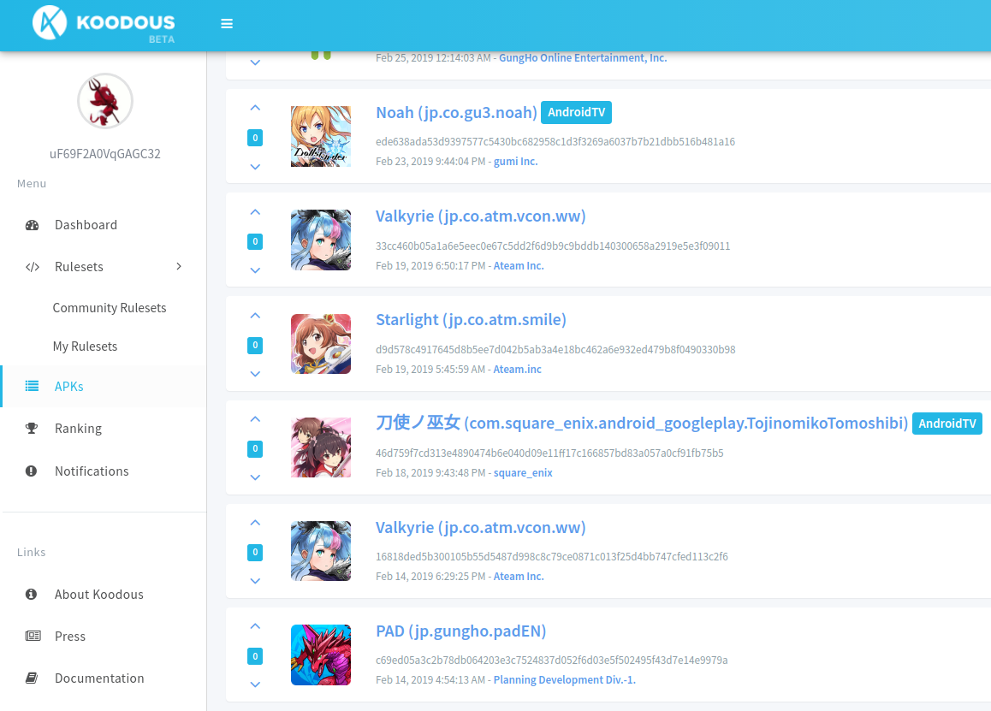
Task: Upvote the Starlight APK
Action: [255, 316]
